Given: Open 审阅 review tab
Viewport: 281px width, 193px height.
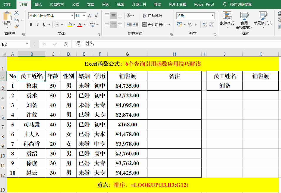Looking at the screenshot, I should 106,4.
